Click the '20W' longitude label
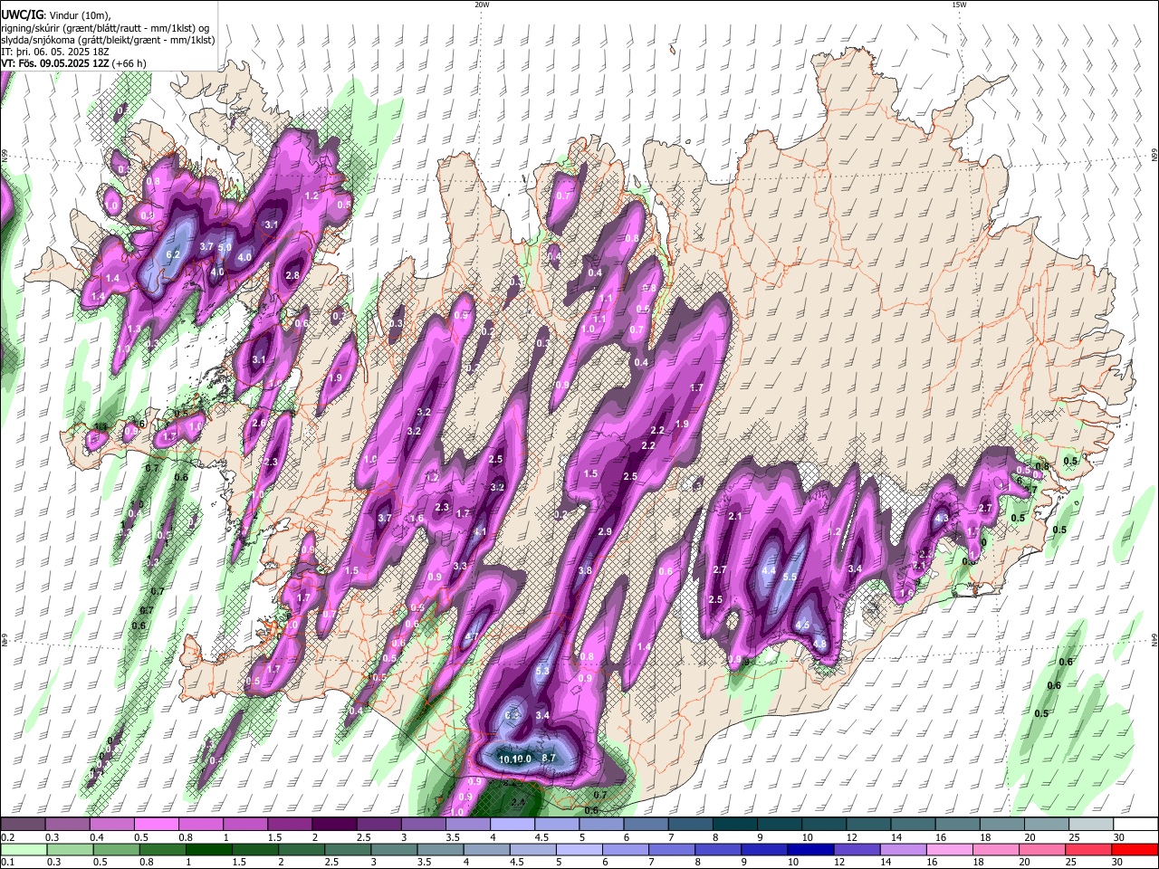 pyautogui.click(x=482, y=5)
